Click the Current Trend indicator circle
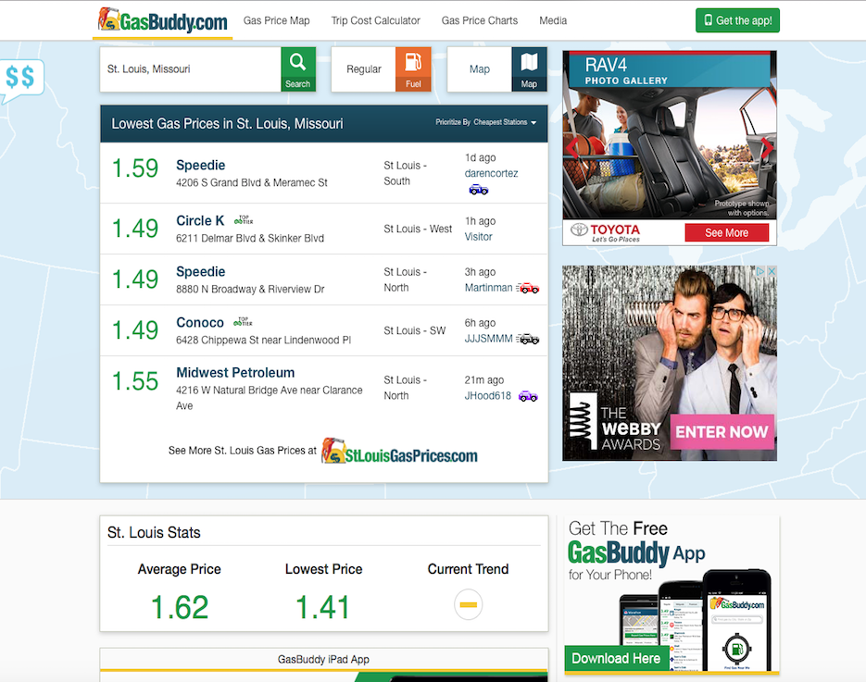This screenshot has height=682, width=866. (x=469, y=605)
